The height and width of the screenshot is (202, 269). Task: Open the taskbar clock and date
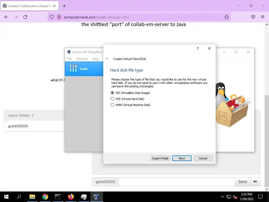[247, 197]
